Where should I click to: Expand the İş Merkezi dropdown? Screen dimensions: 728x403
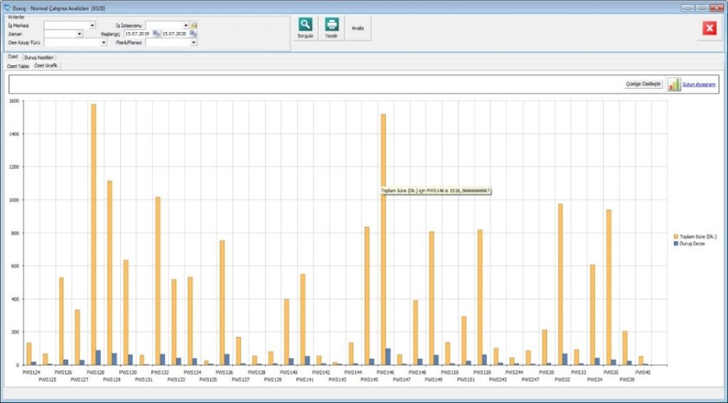coord(92,25)
